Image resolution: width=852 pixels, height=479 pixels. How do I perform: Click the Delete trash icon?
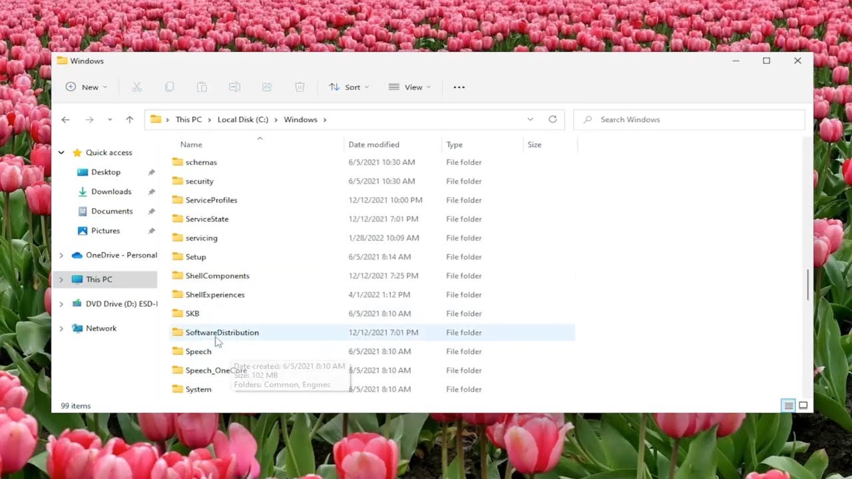pyautogui.click(x=300, y=87)
